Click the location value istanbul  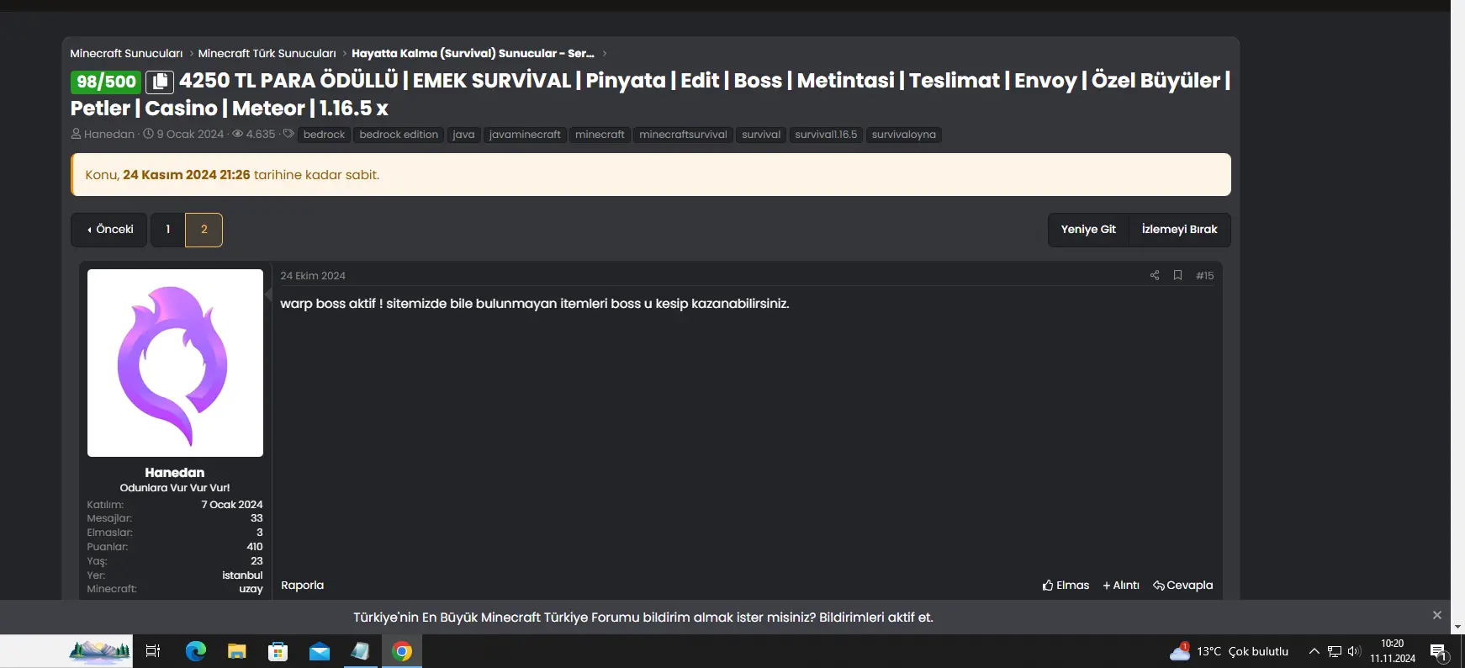point(242,575)
